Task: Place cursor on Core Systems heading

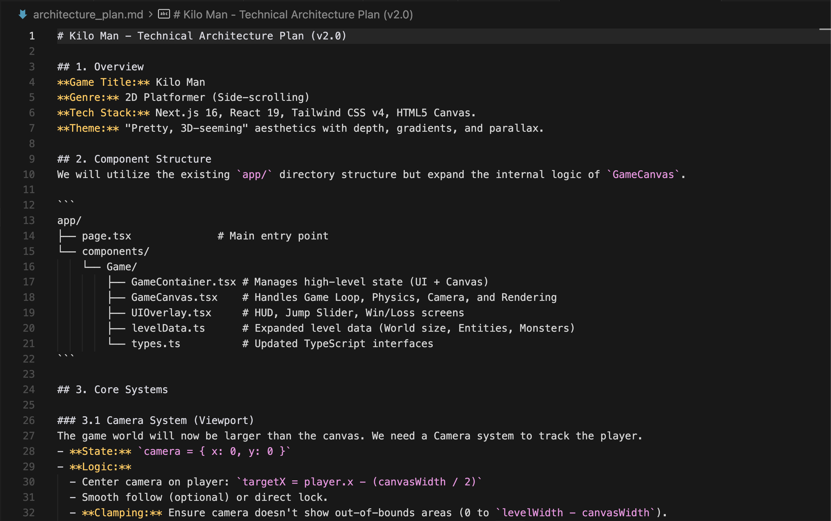Action: click(131, 389)
